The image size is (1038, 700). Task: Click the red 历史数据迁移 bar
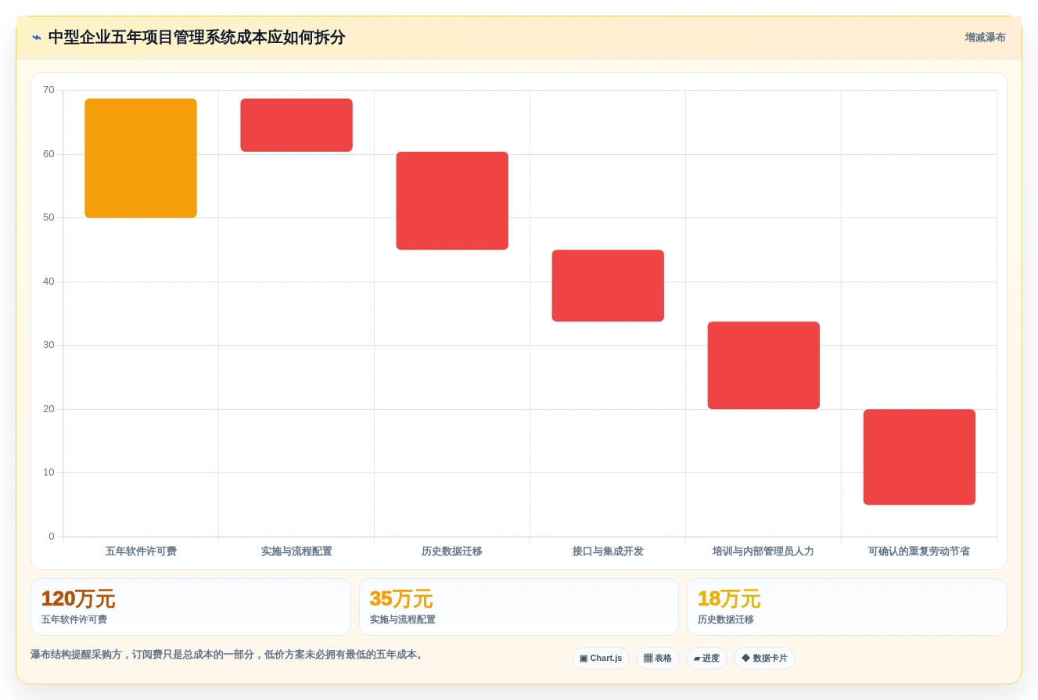[x=452, y=201]
